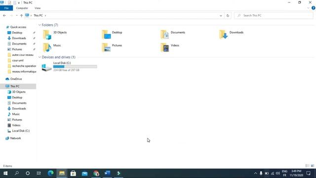
Task: Click the address bar This PC path
Action: click(x=38, y=15)
